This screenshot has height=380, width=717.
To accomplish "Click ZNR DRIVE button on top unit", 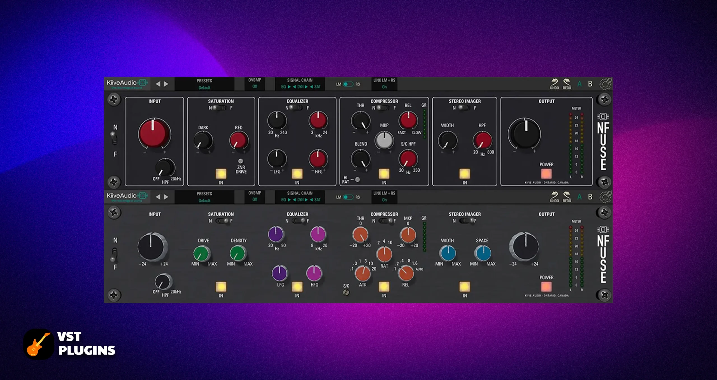I will point(240,161).
